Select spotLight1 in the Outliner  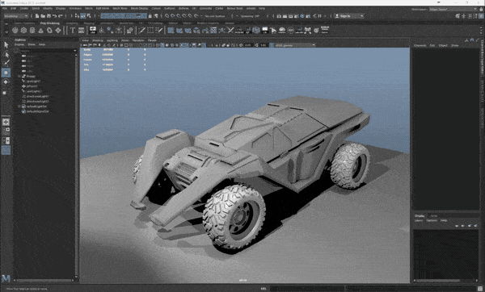pyautogui.click(x=33, y=81)
